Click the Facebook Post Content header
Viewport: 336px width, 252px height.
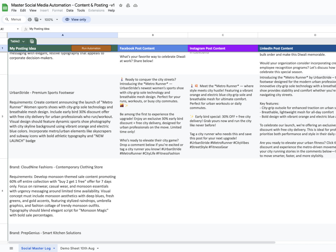pos(153,48)
